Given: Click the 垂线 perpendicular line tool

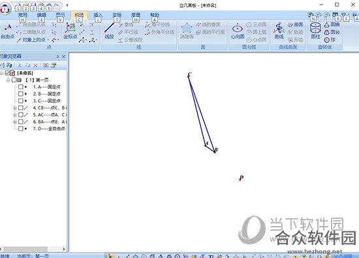Looking at the screenshot, I should pyautogui.click(x=126, y=25).
